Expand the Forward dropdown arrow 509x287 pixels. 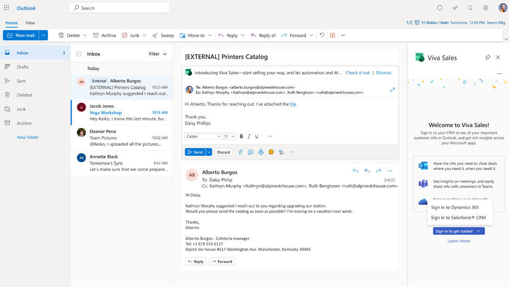[311, 35]
